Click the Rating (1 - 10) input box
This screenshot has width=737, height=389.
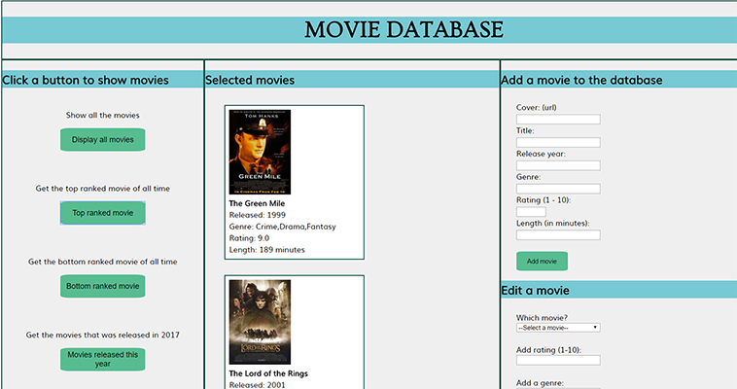pos(531,212)
